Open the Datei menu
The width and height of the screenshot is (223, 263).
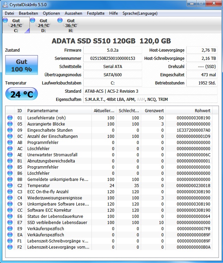coord(9,13)
